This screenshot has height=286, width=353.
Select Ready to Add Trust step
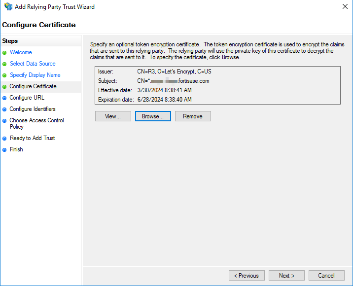[33, 138]
